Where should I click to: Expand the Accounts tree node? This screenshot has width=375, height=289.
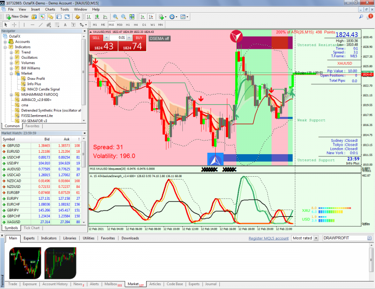click(x=5, y=42)
